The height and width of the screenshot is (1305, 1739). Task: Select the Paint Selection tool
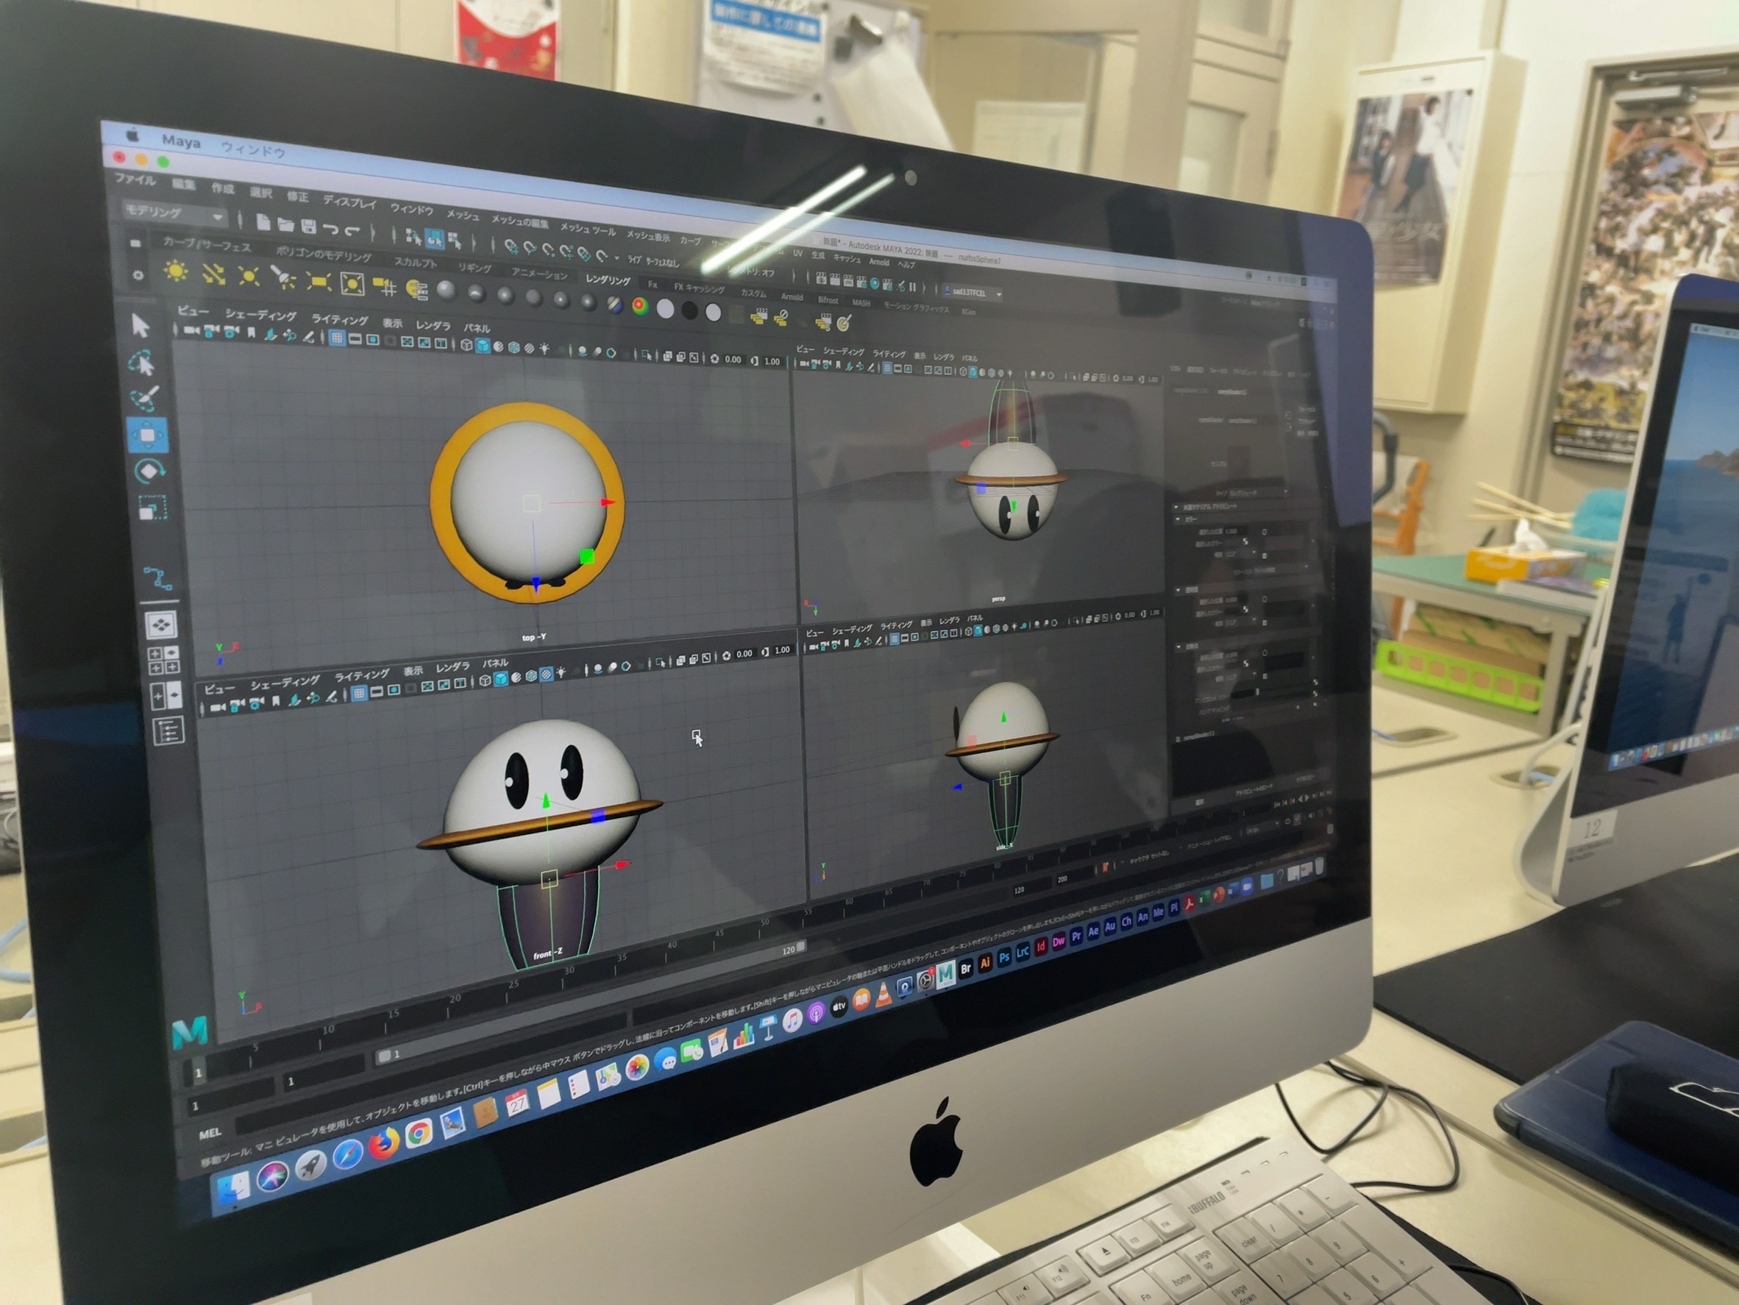[146, 399]
